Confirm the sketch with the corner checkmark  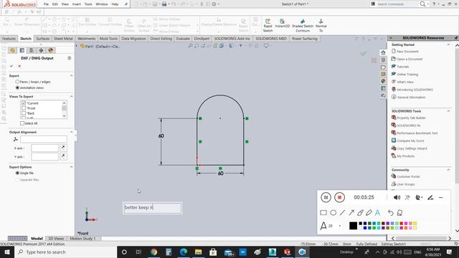click(364, 53)
